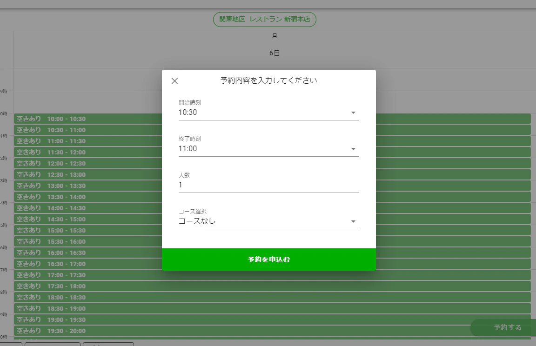Select the 18:30 - 19:00 available slot
The width and height of the screenshot is (536, 346).
point(272,308)
